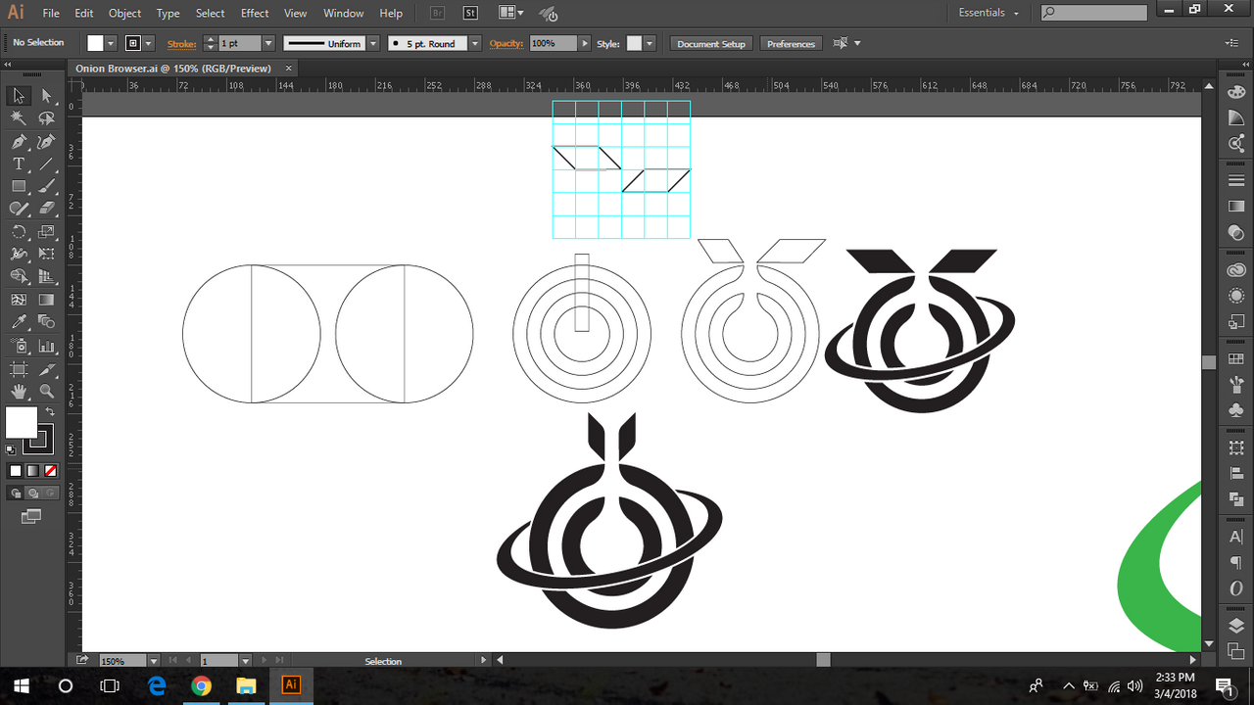Open the Opacity panel link
Image resolution: width=1254 pixels, height=705 pixels.
pos(506,43)
